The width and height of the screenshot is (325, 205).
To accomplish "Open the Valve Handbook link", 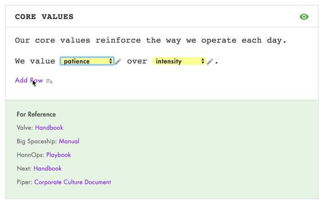I will (49, 128).
